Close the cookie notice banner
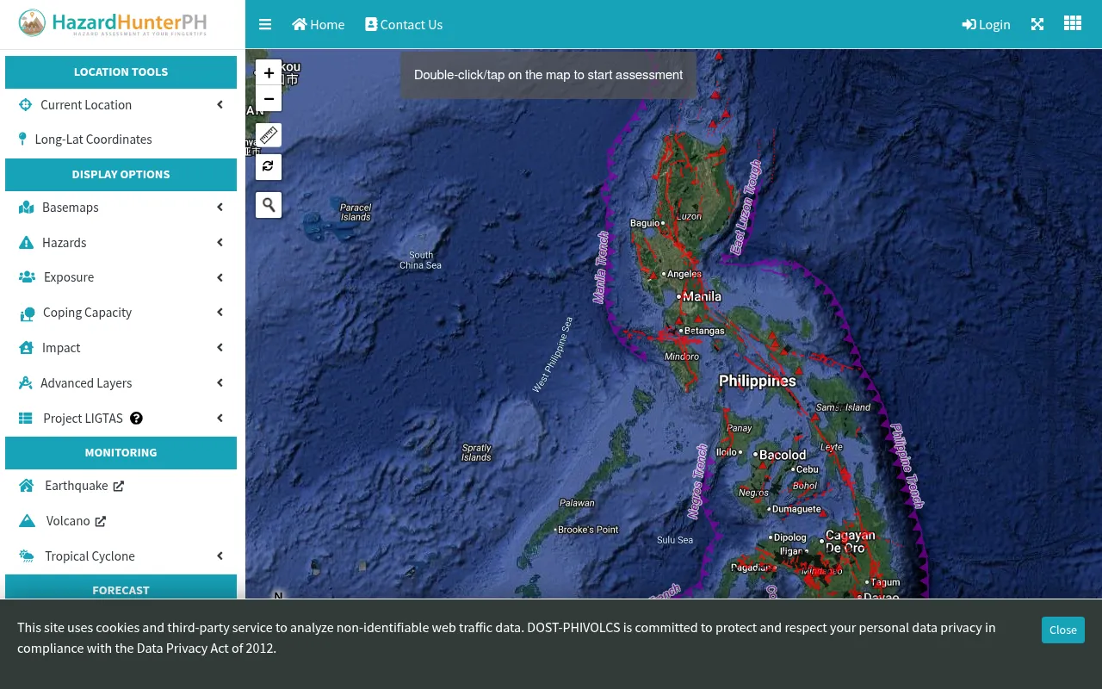Screen dimensions: 1102x689 click(1062, 630)
